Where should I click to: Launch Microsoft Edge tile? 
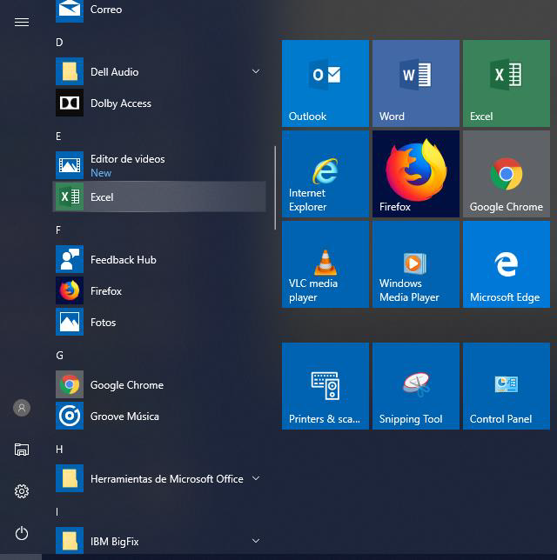[x=507, y=264]
